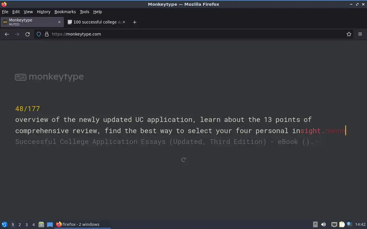Viewport: 367px width, 229px height.
Task: Open a new tab with the plus button
Action: (134, 22)
